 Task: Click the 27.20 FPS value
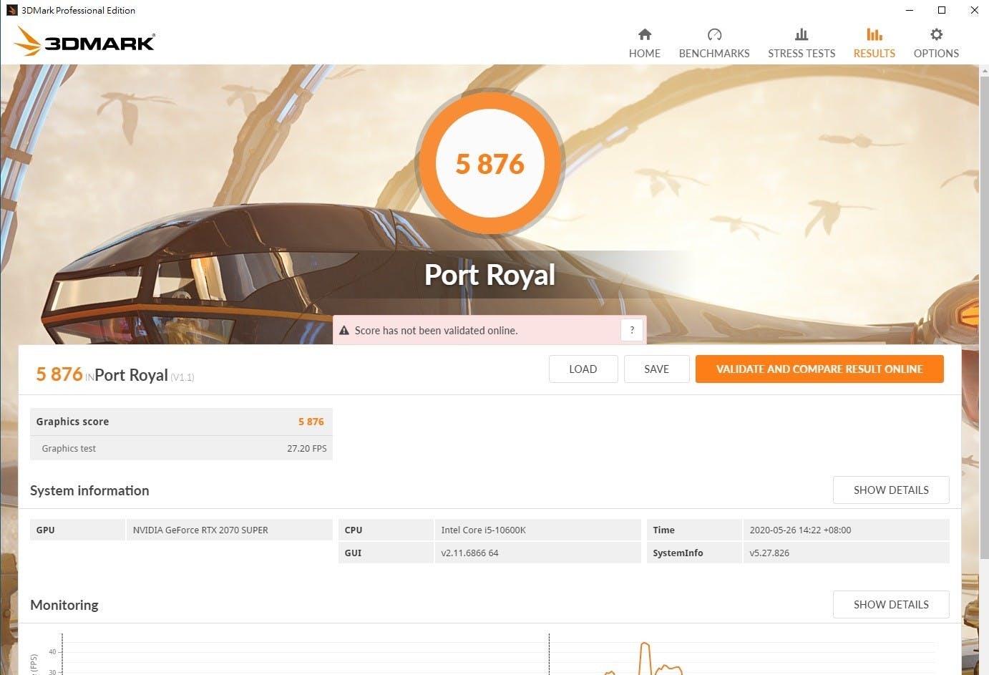307,449
